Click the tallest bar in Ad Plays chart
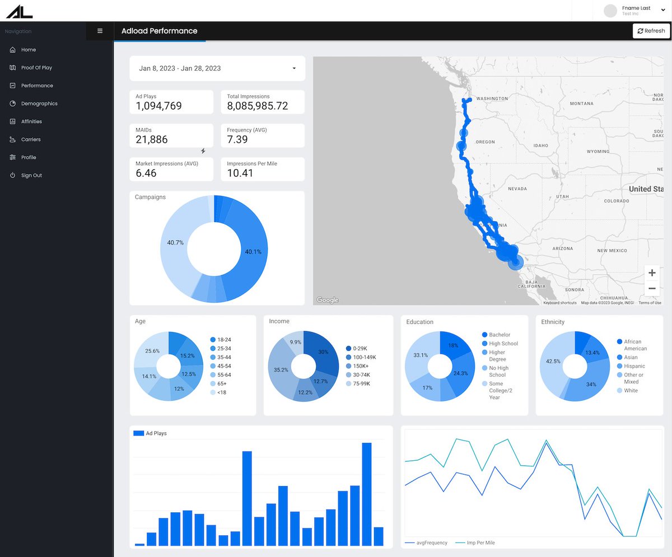 tap(367, 494)
